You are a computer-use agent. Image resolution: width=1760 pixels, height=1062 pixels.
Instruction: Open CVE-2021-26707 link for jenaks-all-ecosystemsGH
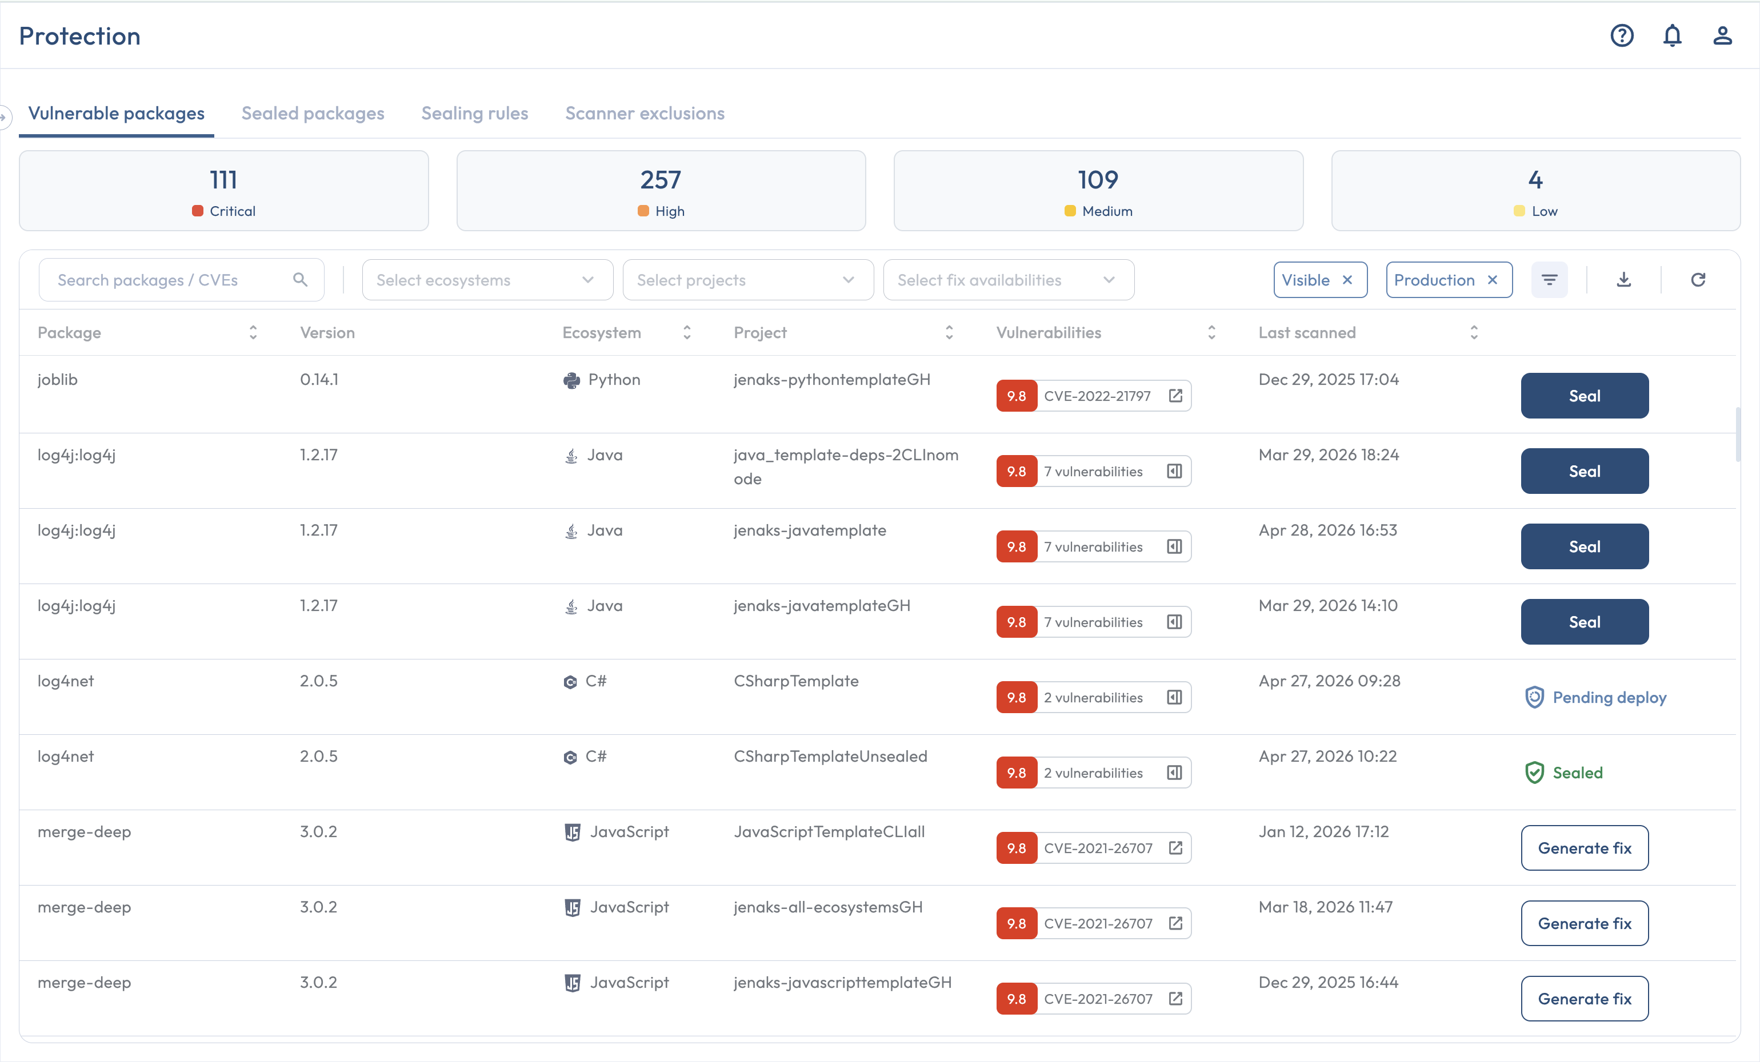(1175, 924)
